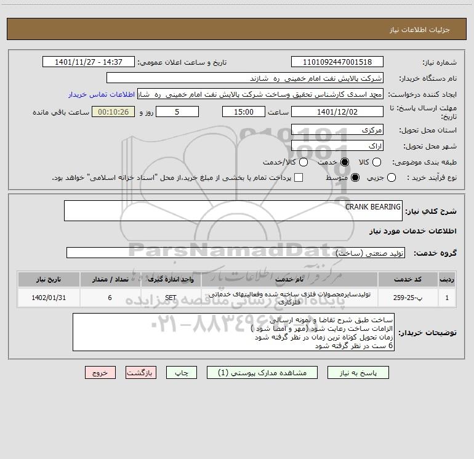474x459 pixels.
Task: Toggle the اسناد خزانه اسلامی payment checkbox
Action: click(x=299, y=177)
